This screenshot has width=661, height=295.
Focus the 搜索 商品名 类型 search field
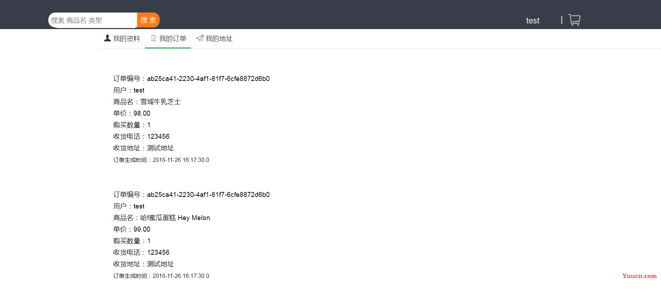pyautogui.click(x=93, y=20)
